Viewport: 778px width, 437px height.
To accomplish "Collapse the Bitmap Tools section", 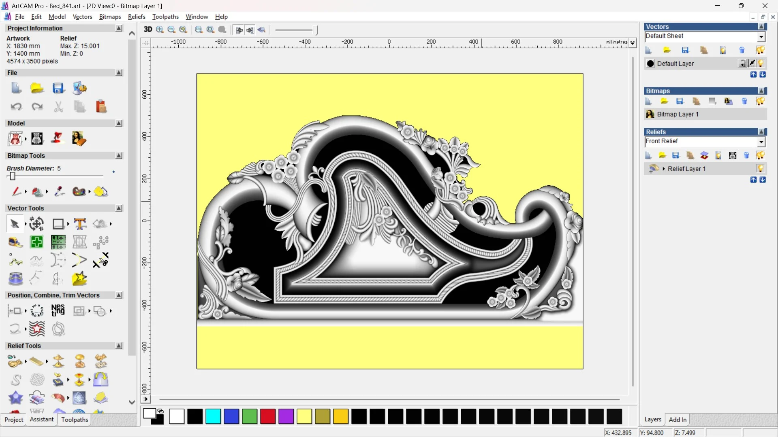I will [119, 156].
